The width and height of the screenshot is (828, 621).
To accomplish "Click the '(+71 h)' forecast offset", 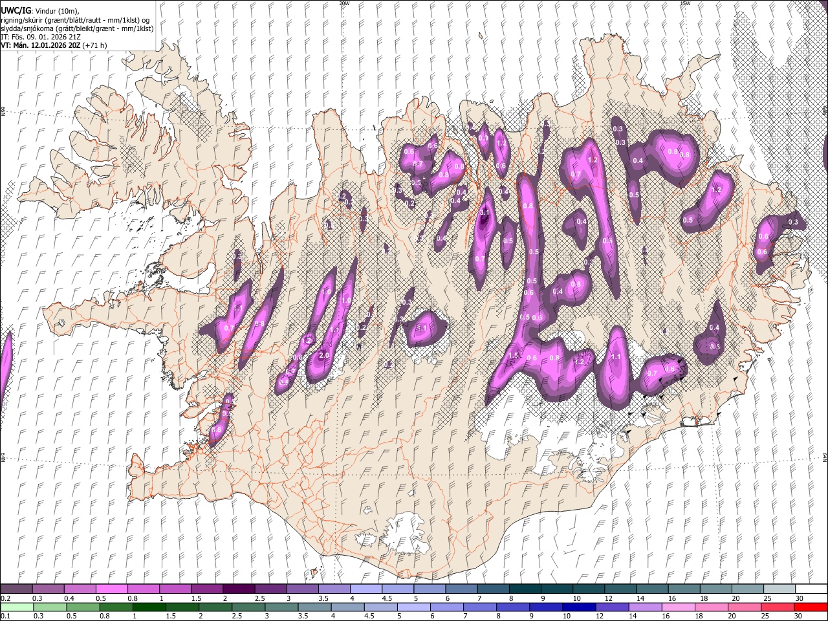I will pos(95,45).
